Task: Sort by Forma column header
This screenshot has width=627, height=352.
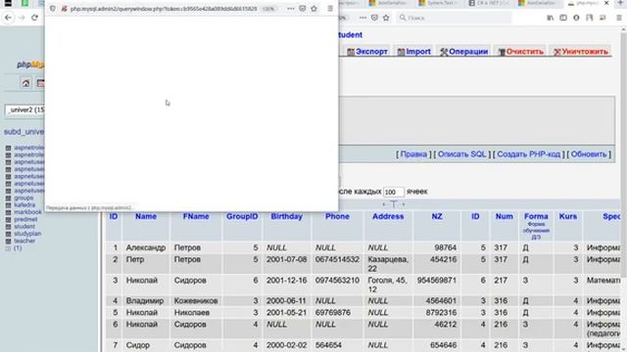Action: coord(536,216)
